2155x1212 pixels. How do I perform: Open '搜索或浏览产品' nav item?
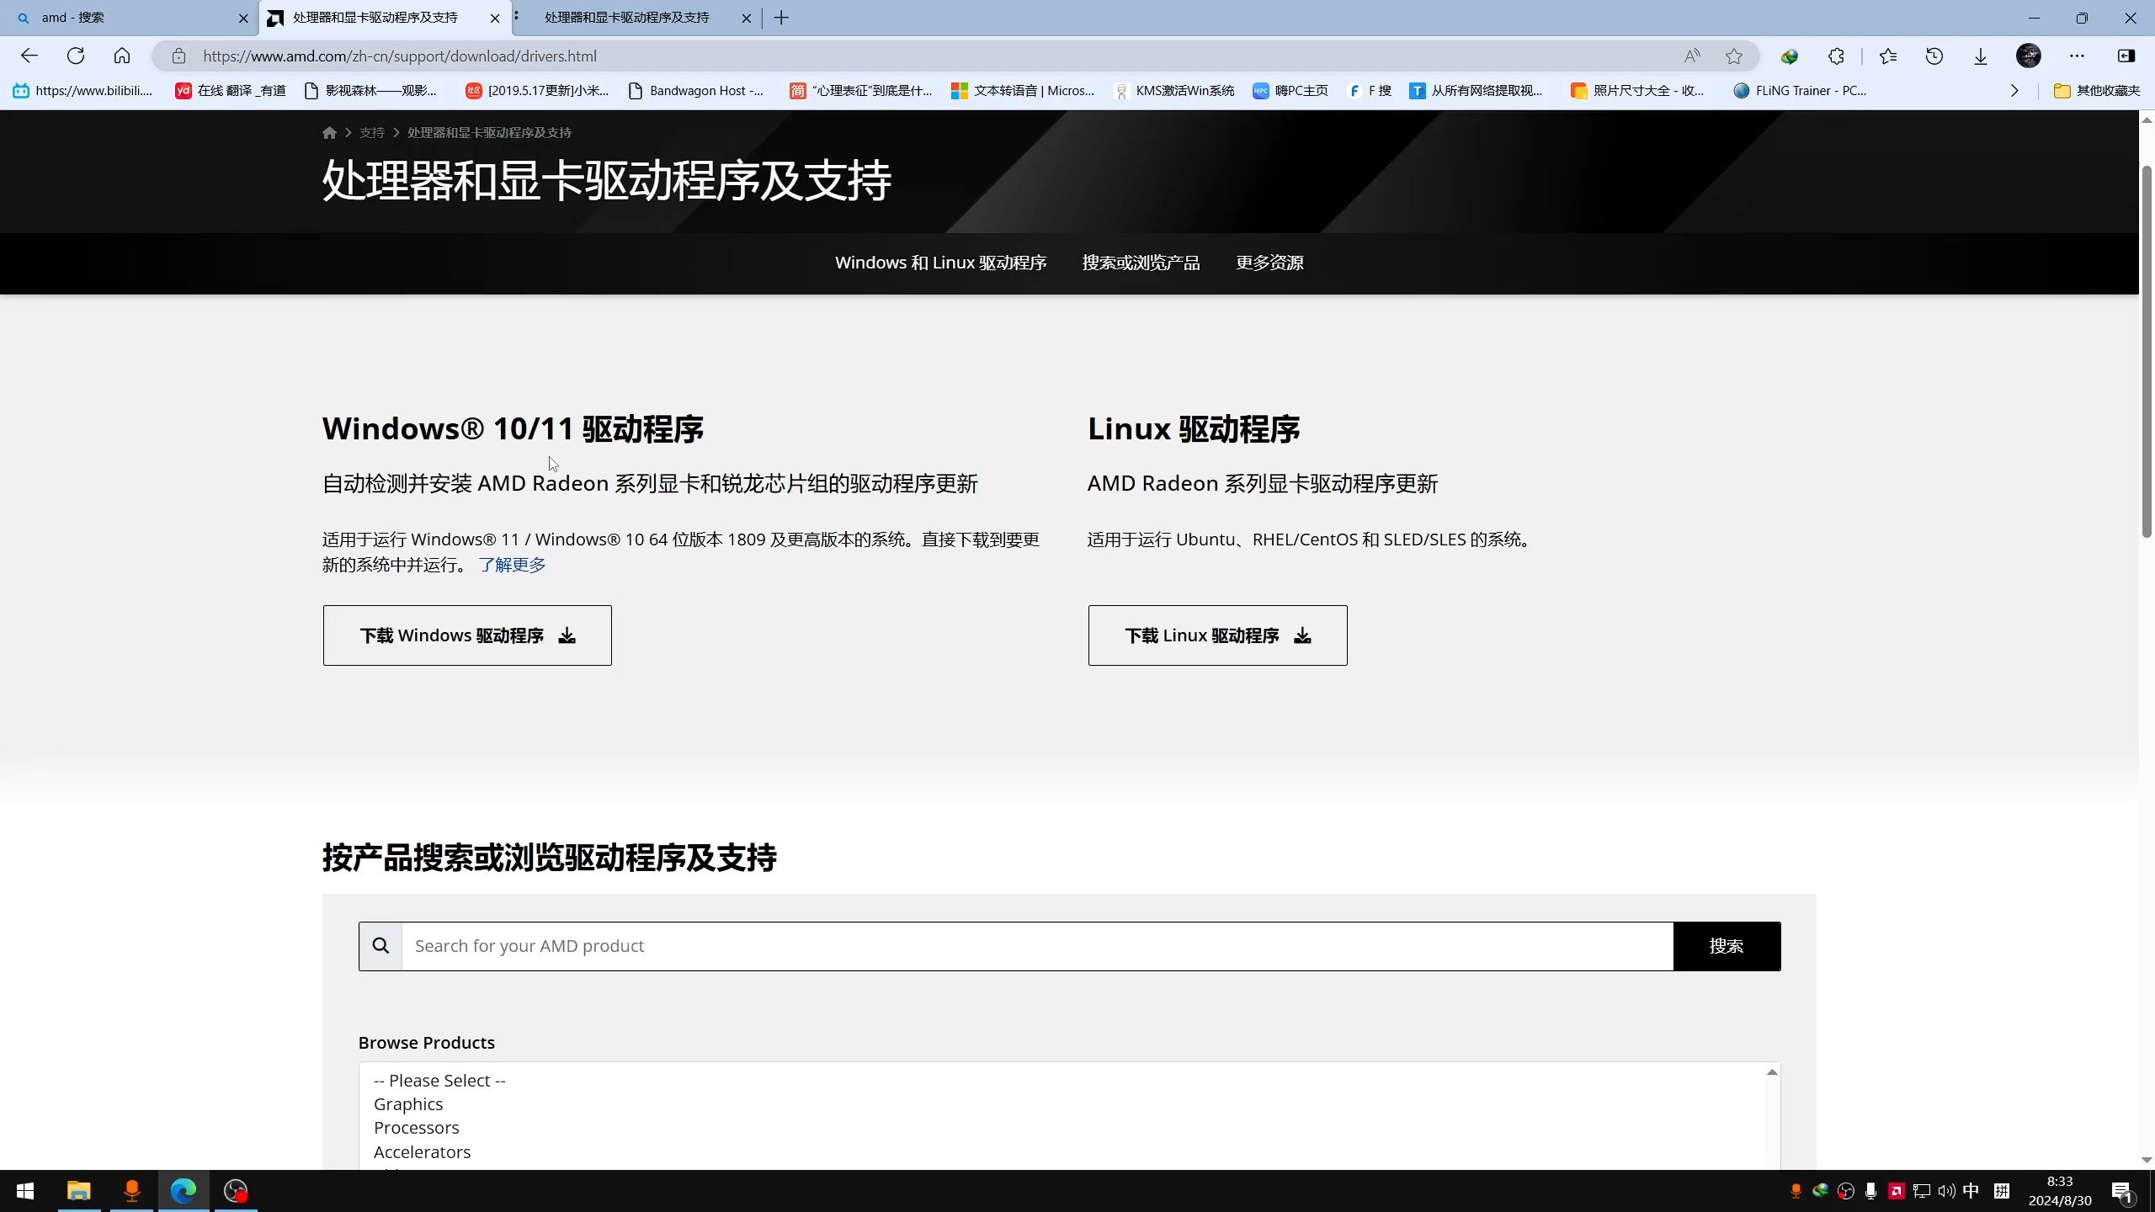[x=1141, y=263]
